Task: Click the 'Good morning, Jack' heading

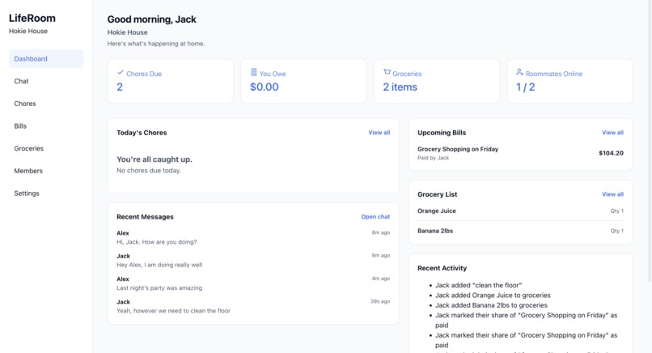Action: coord(152,19)
